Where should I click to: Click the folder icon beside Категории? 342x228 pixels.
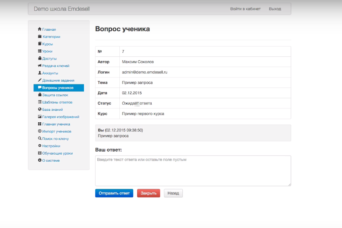[x=39, y=37]
